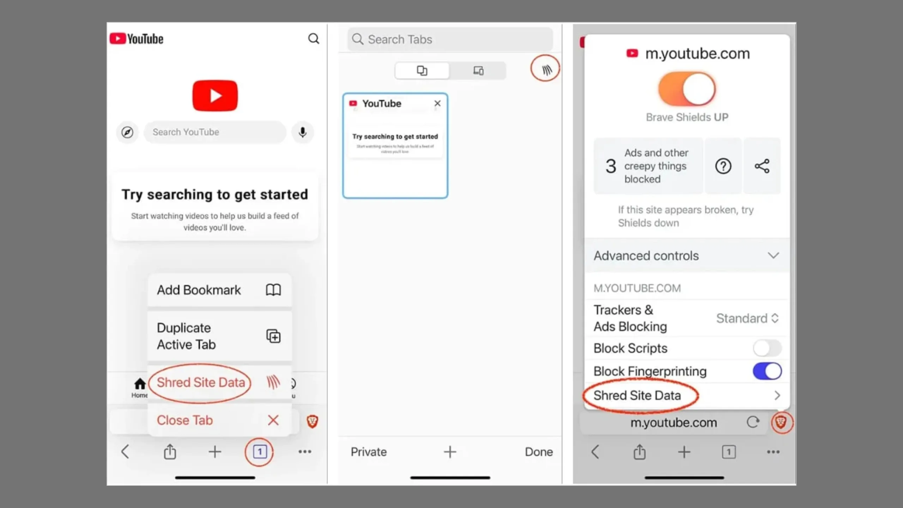Open the Explore compass icon
Screen dimensions: 903x508
click(127, 132)
